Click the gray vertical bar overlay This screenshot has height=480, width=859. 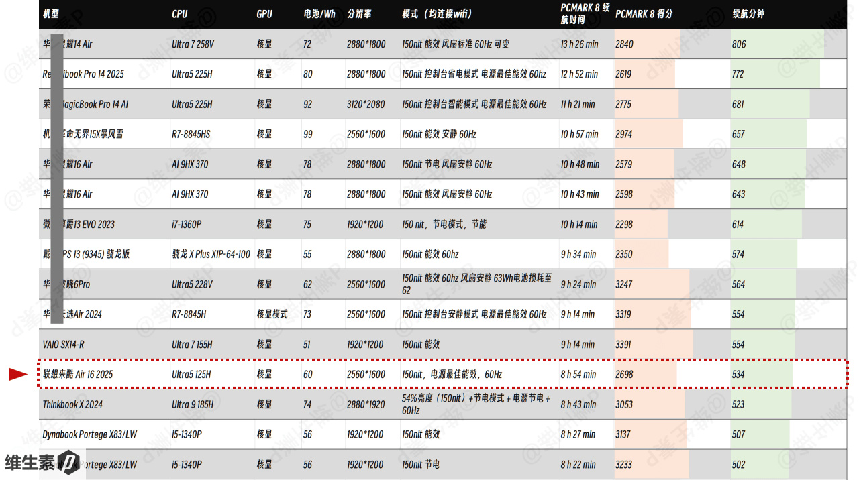(x=57, y=179)
